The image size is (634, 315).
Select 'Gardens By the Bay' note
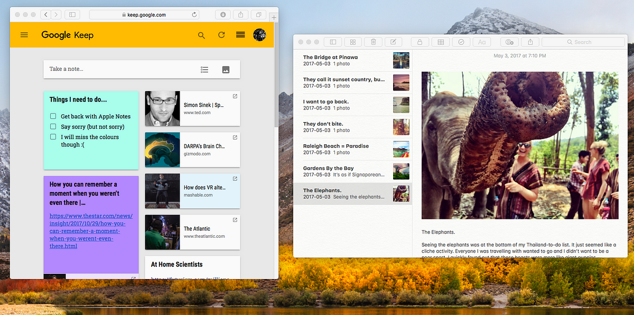click(x=352, y=171)
